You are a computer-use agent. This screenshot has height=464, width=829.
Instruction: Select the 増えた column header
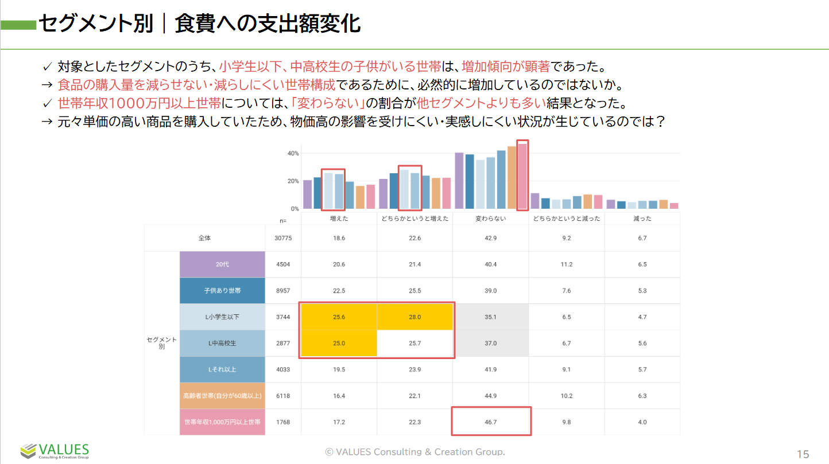338,219
